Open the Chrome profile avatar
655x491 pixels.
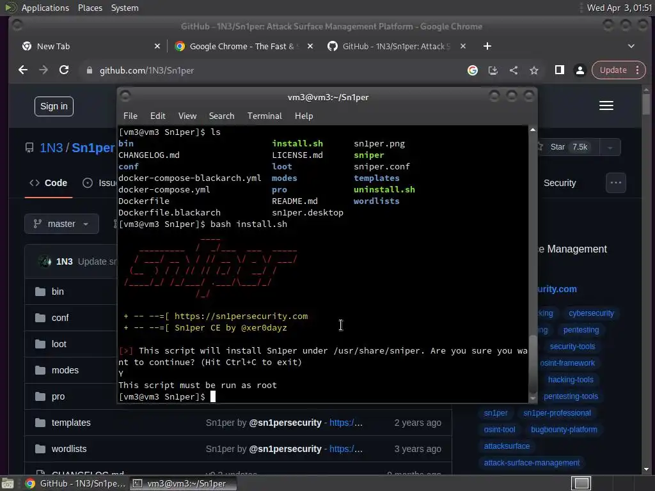pyautogui.click(x=580, y=70)
